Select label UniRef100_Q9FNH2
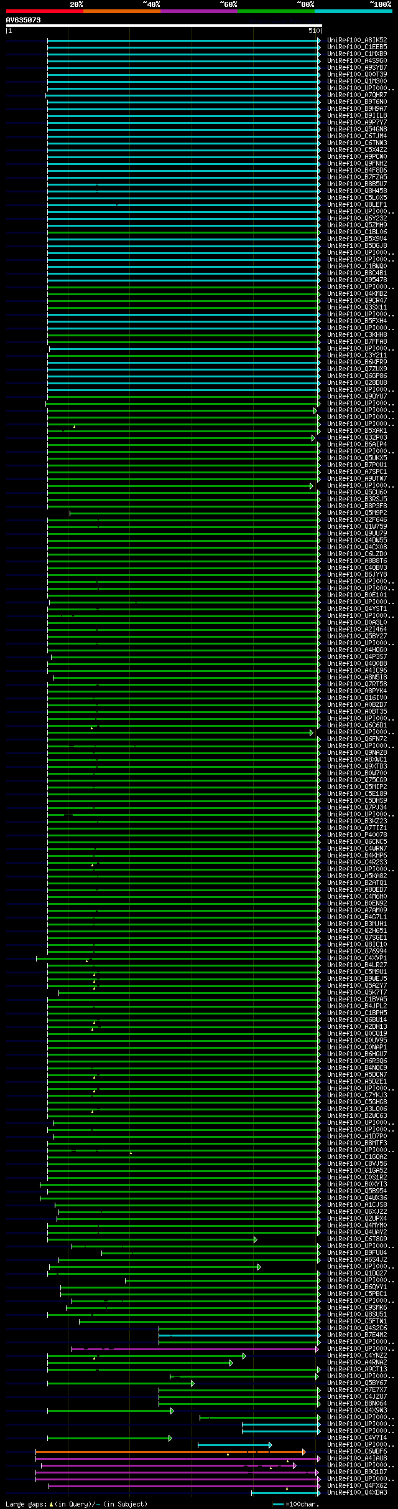 (x=357, y=164)
